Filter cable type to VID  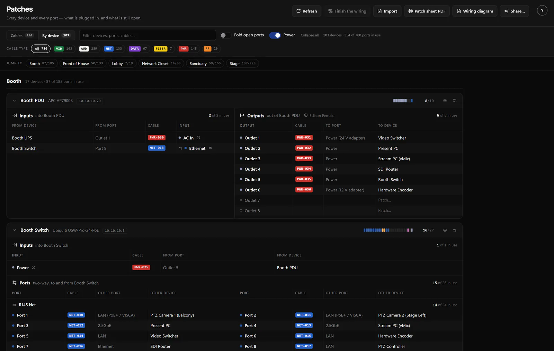pos(64,49)
